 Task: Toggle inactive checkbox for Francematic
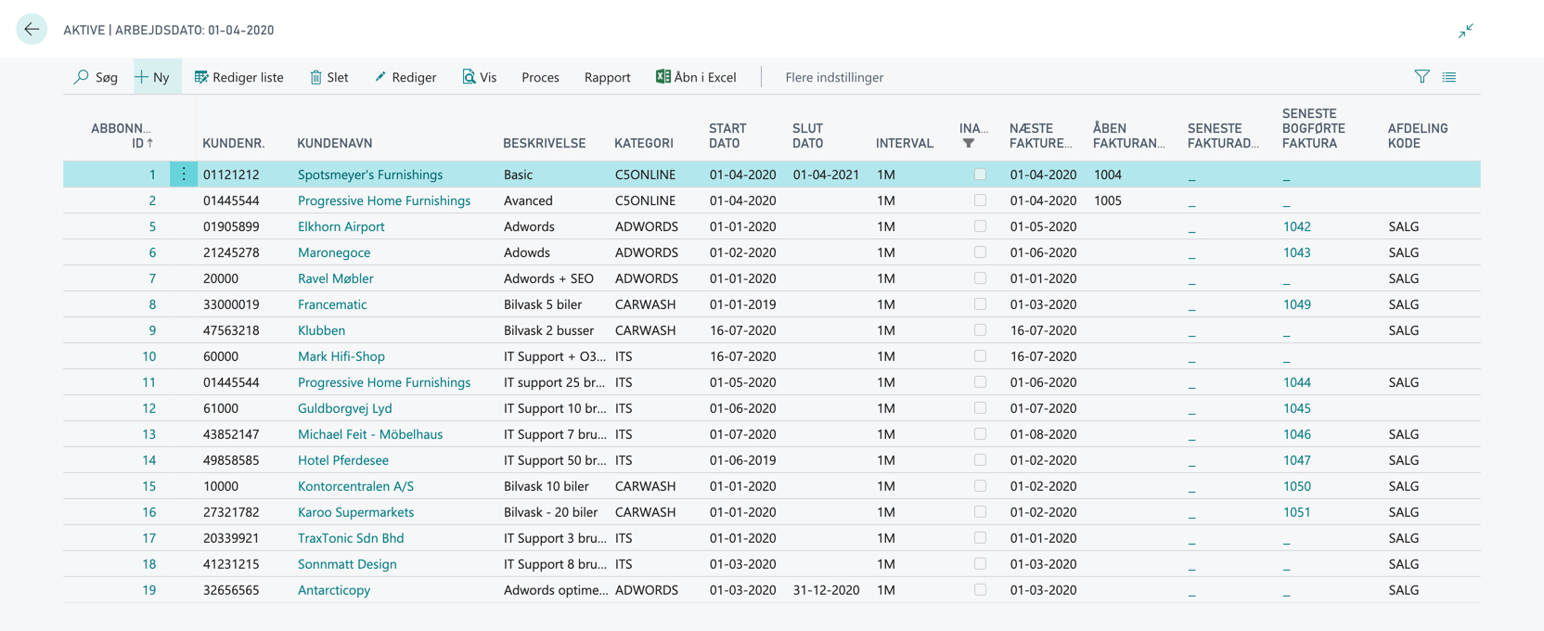click(x=980, y=304)
